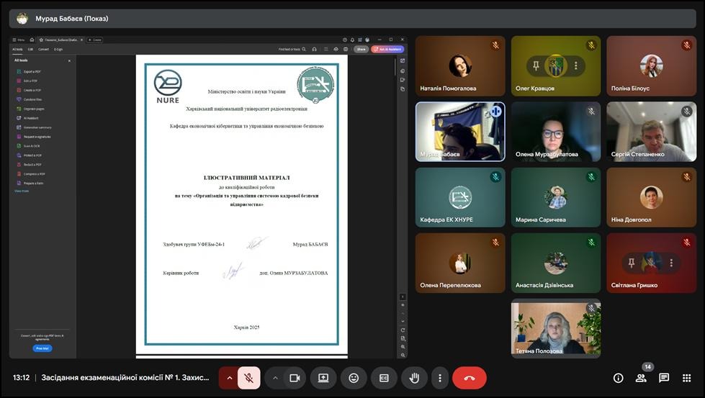The height and width of the screenshot is (398, 705).
Task: Click the Share button in Acrobat
Action: click(x=361, y=49)
